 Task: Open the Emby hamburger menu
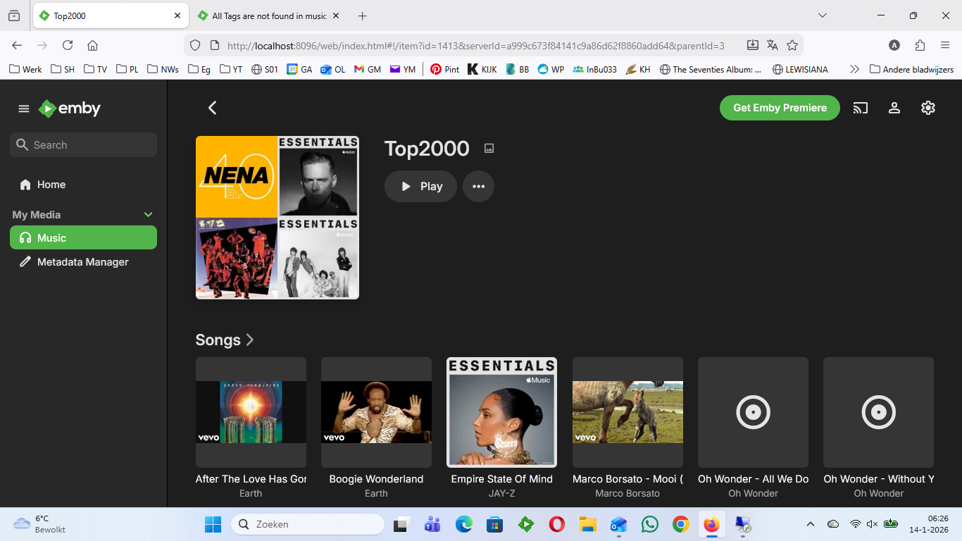click(x=24, y=108)
